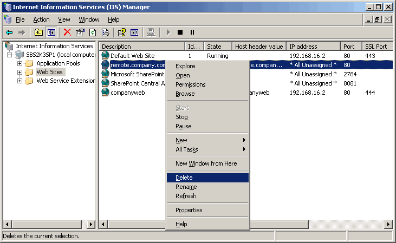Screen dimensions: 396x243
Task: Click the companyweb globe icon
Action: 105,93
